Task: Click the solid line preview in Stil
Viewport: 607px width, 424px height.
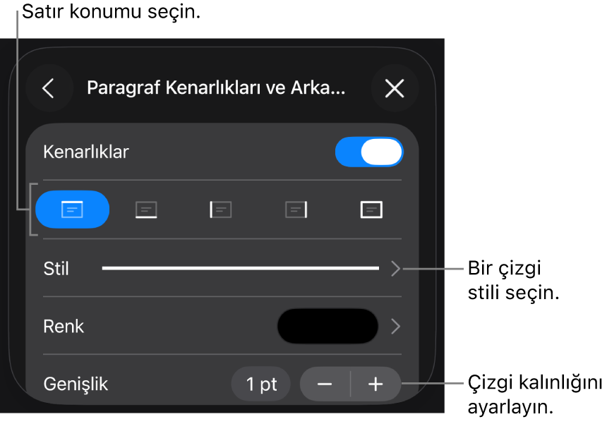Action: pyautogui.click(x=241, y=268)
